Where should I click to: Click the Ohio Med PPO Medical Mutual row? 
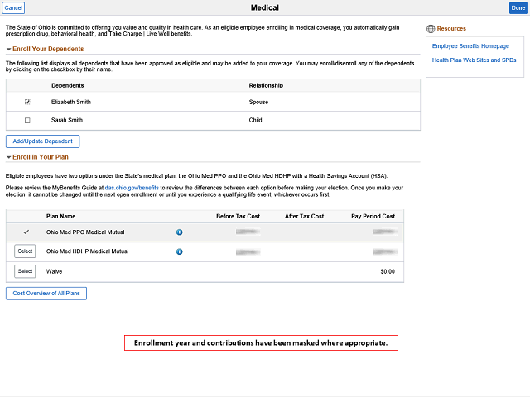pos(205,232)
